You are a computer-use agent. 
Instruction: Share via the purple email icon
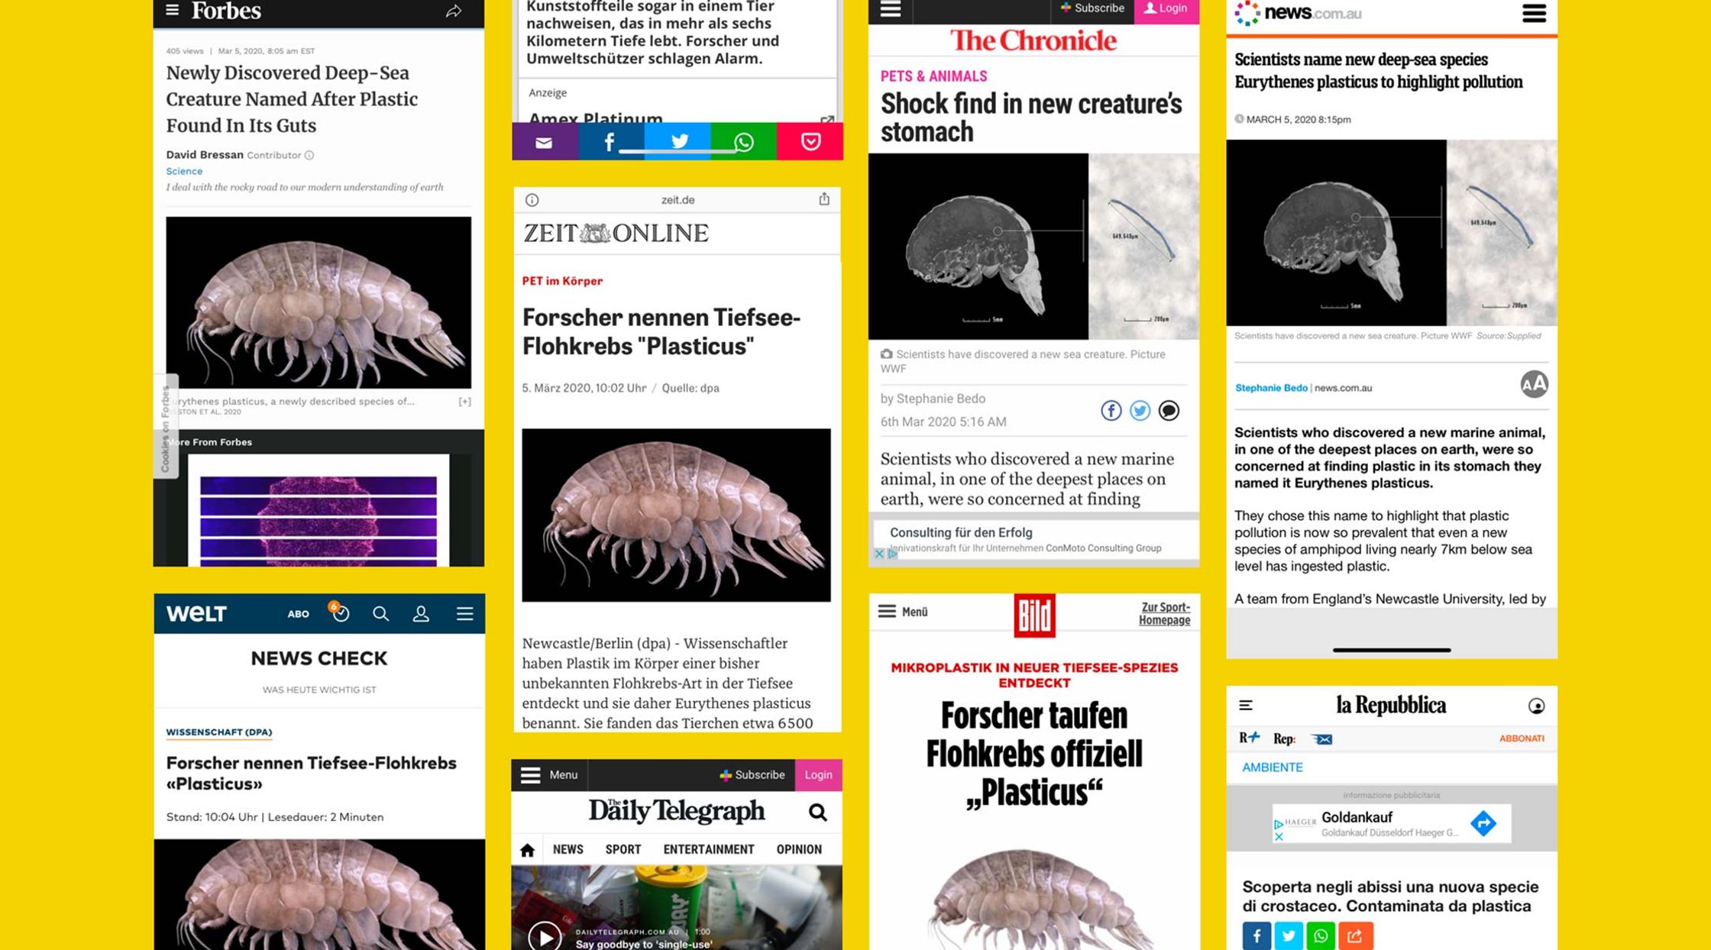[545, 142]
